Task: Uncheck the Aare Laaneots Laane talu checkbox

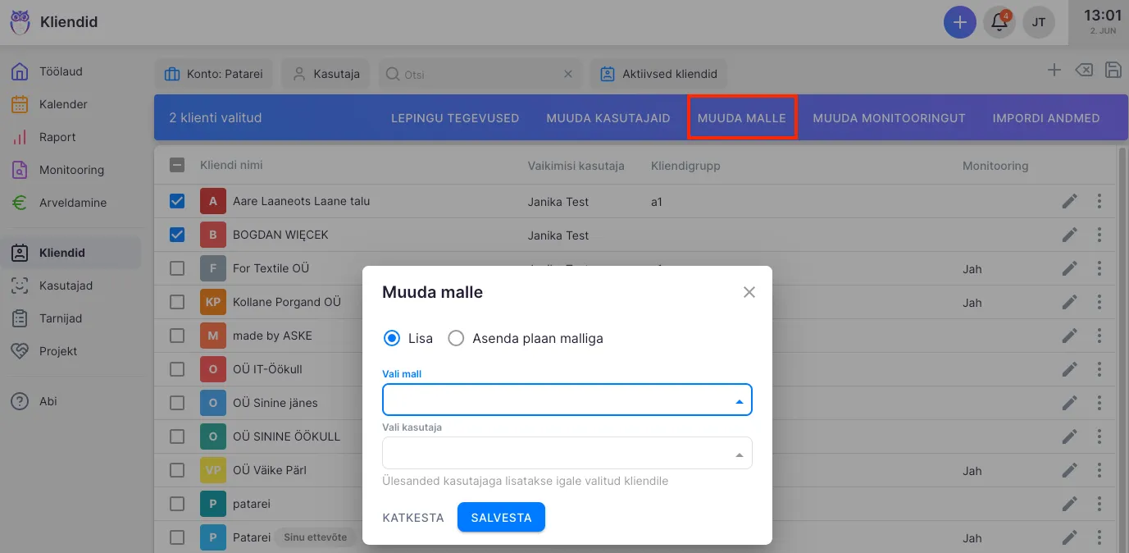Action: click(177, 201)
